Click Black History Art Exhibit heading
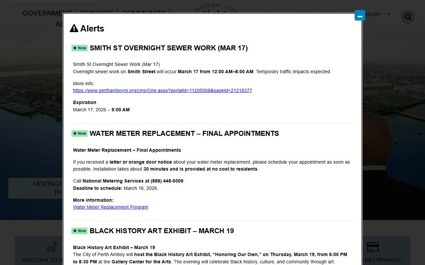 161,231
